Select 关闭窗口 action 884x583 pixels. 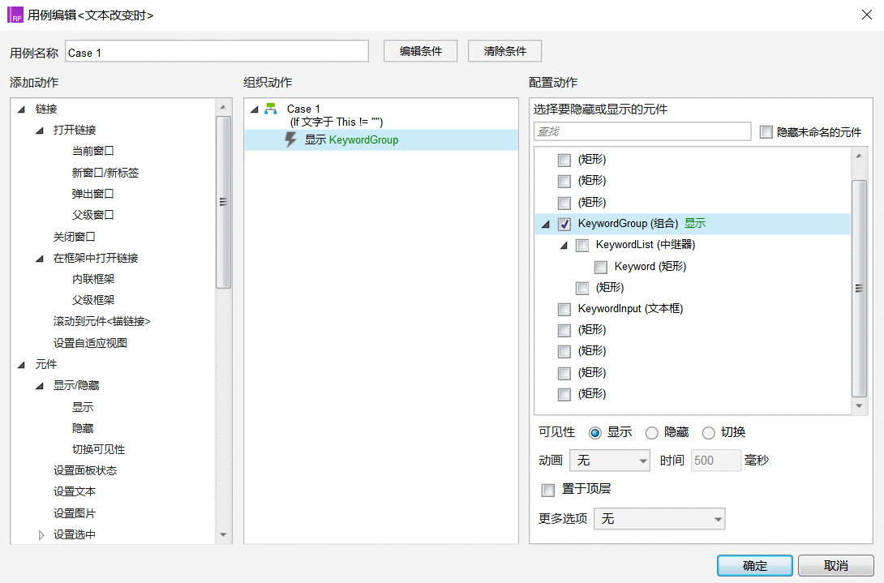75,237
